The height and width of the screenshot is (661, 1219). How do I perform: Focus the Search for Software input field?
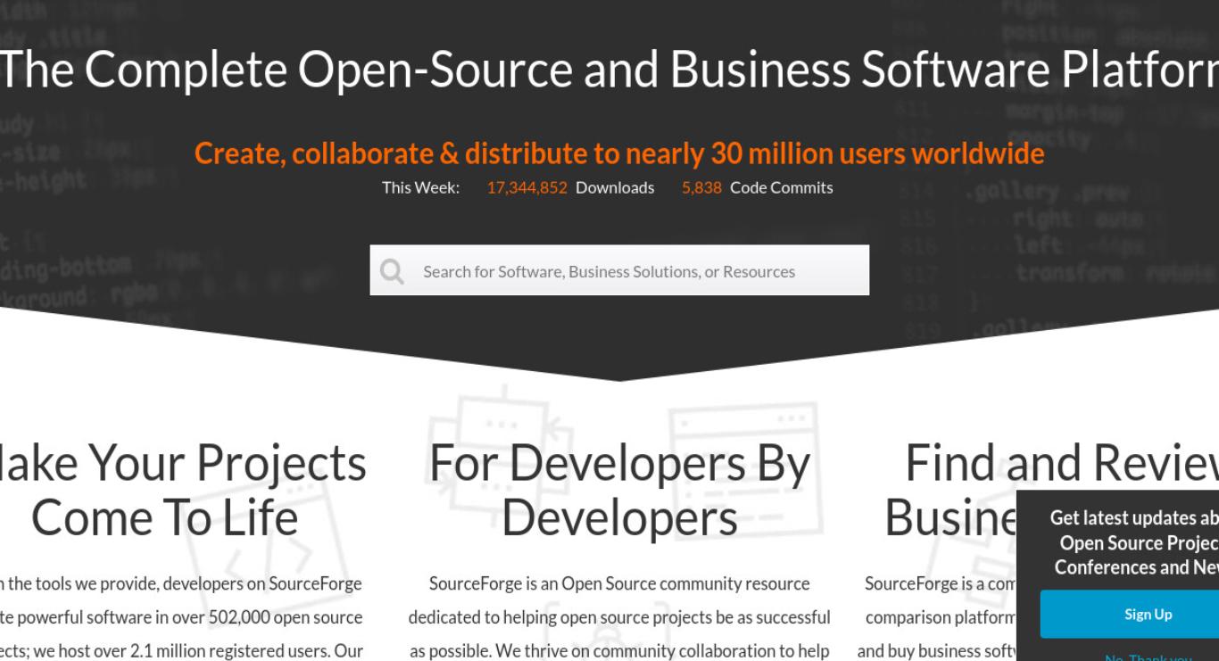click(x=619, y=270)
